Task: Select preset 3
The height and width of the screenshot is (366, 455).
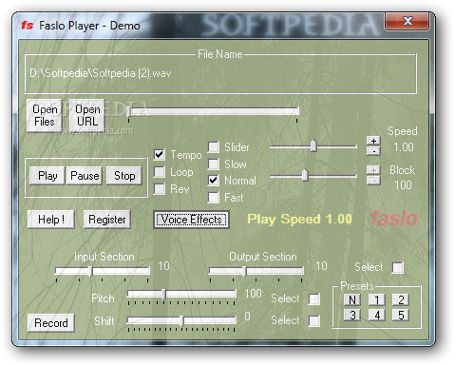Action: 352,316
